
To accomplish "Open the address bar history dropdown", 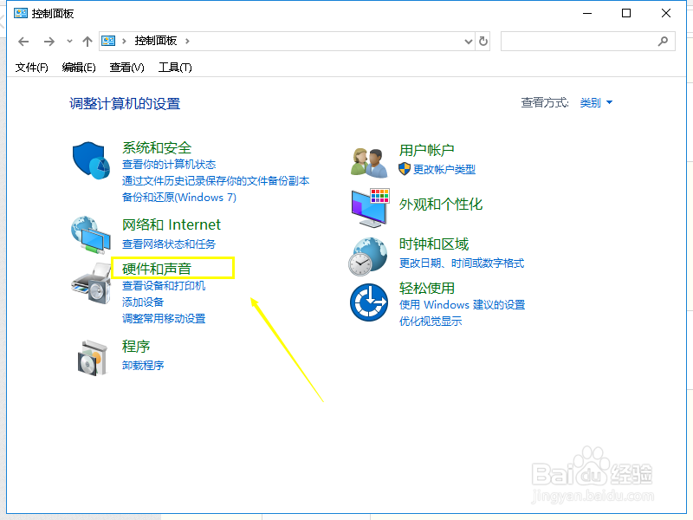I will 468,41.
